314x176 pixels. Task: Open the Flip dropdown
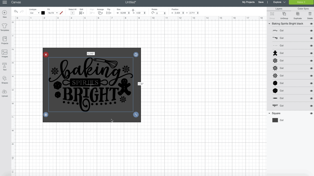click(109, 13)
